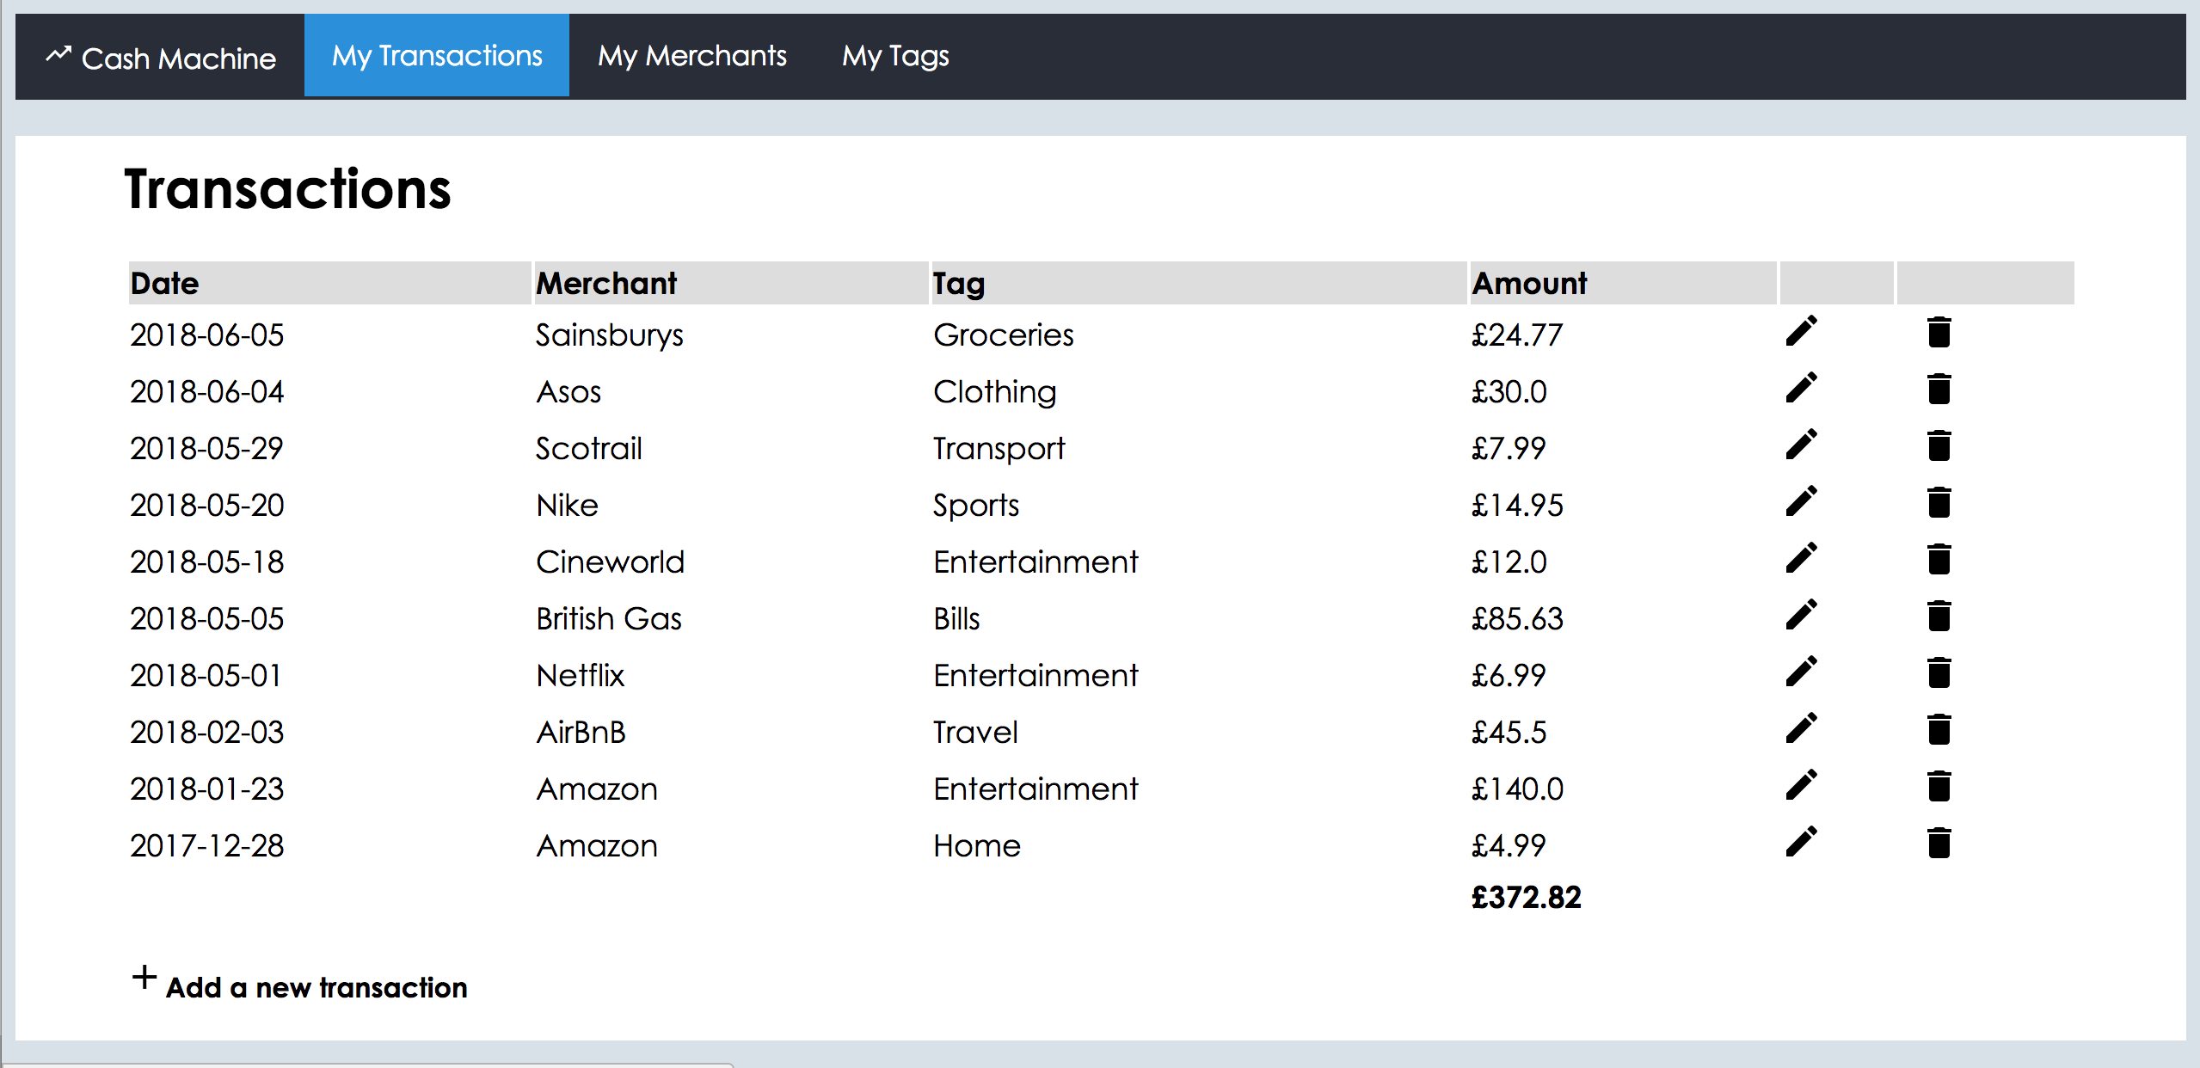
Task: Click the Cash Machine logo link
Action: click(x=162, y=58)
